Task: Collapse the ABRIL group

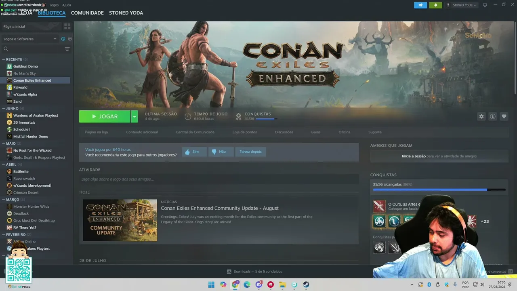Action: click(12, 164)
